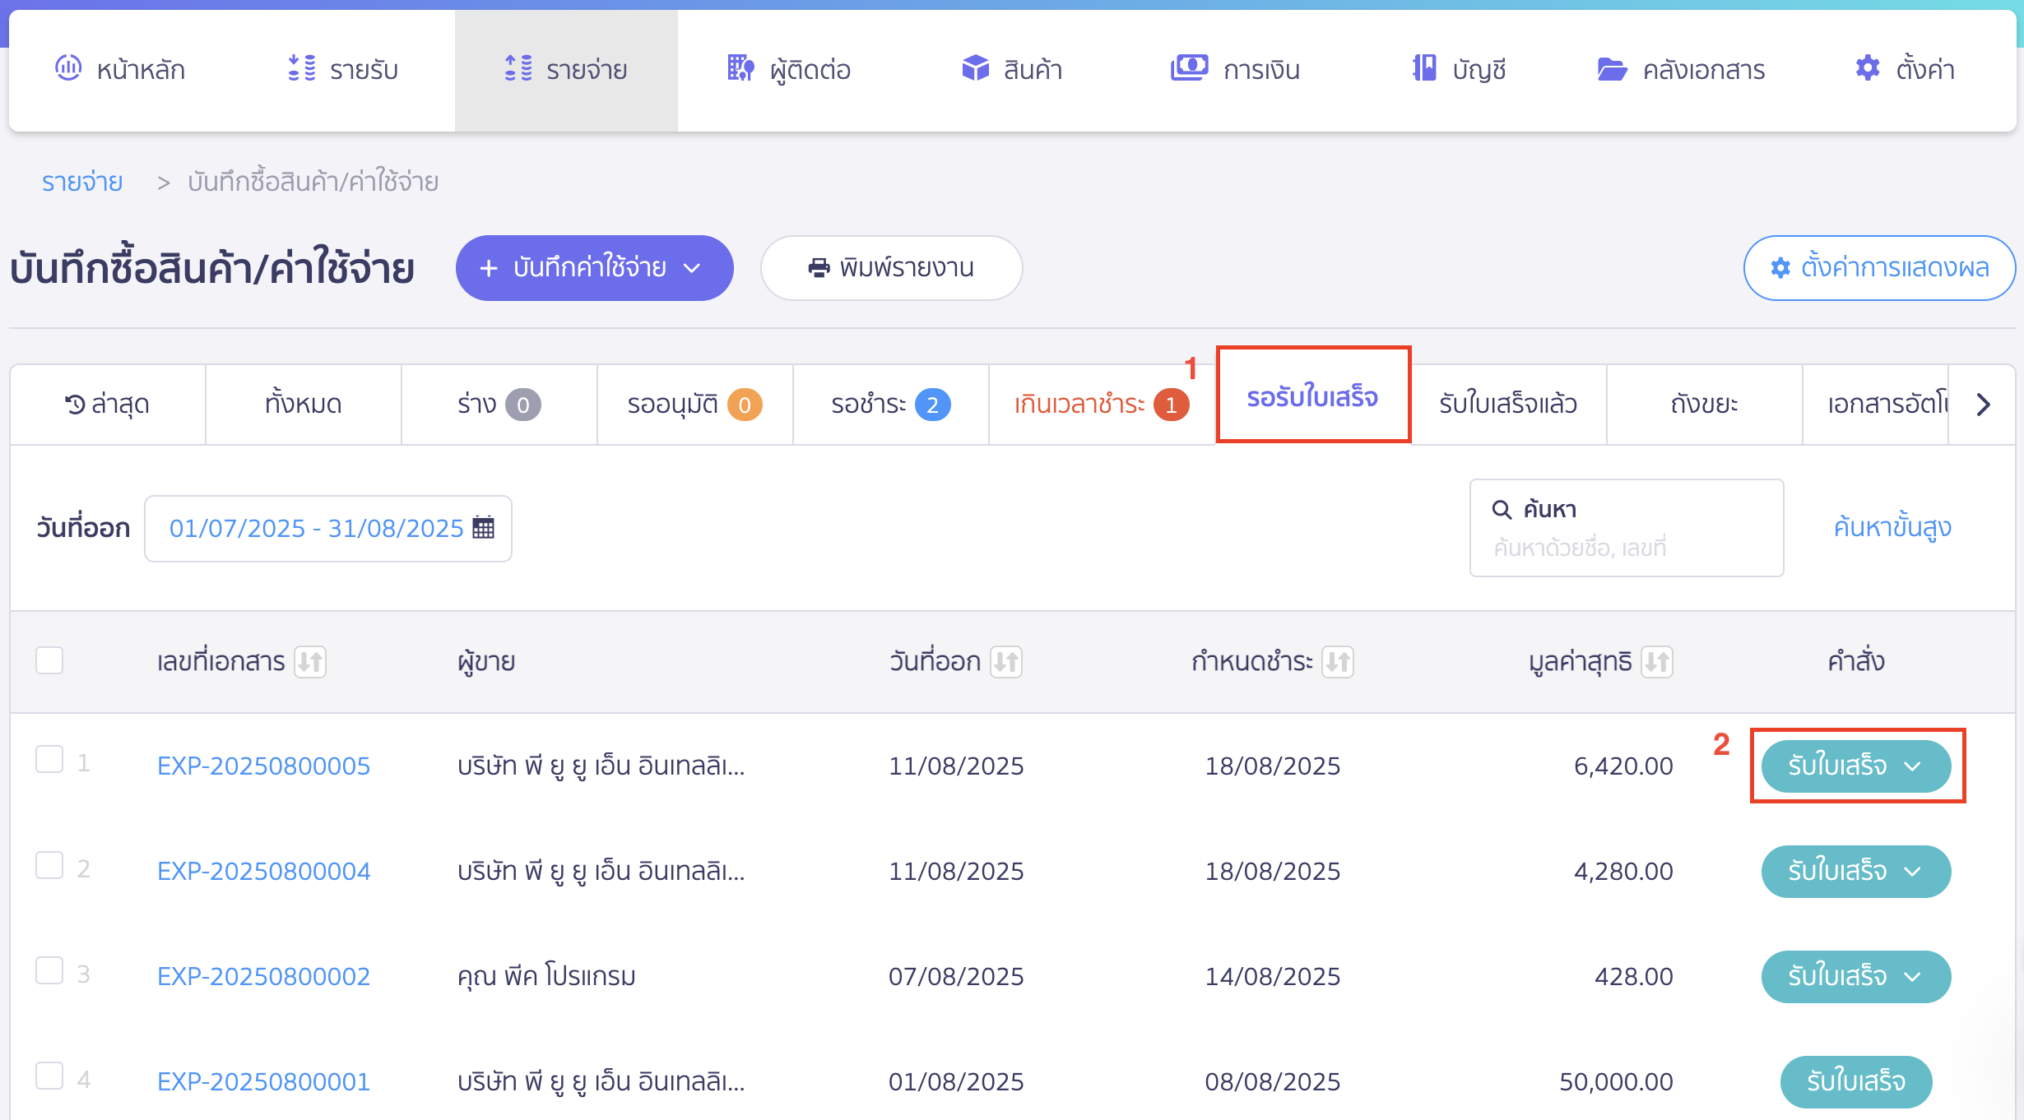
Task: Click the 07/08/2025 issue date cell
Action: pos(956,976)
